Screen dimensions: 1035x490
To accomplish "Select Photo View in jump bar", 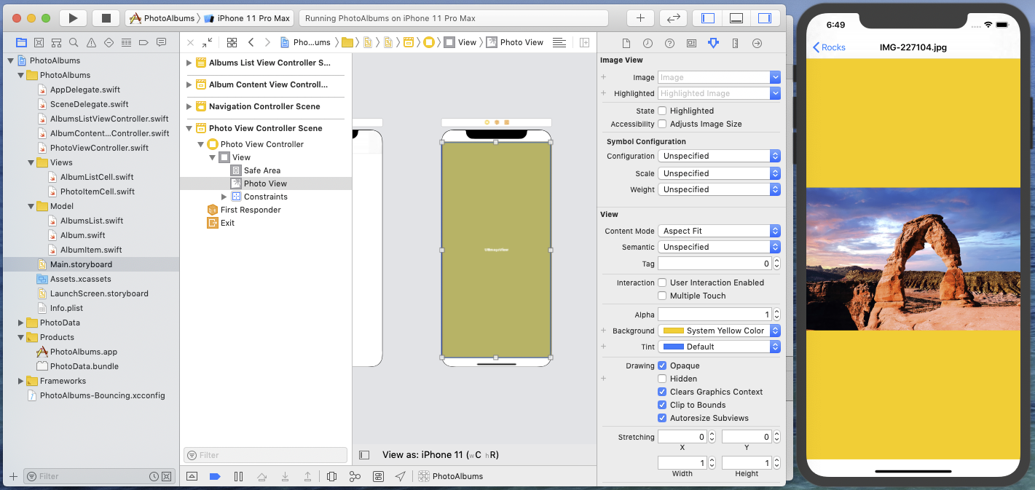I will pyautogui.click(x=515, y=42).
